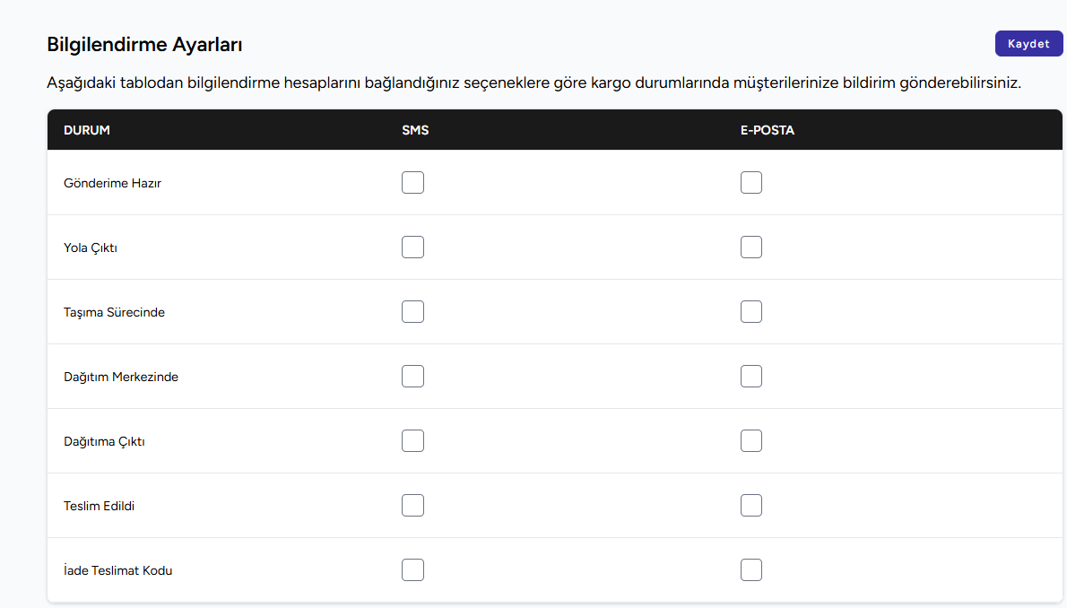This screenshot has width=1067, height=608.
Task: Click the DURUM column header
Action: 87,130
